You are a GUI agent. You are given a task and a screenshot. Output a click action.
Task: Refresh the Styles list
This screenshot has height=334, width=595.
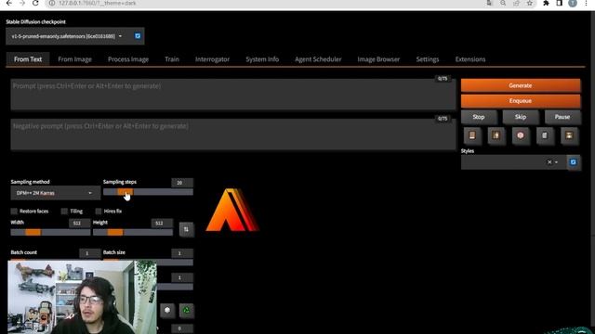573,162
